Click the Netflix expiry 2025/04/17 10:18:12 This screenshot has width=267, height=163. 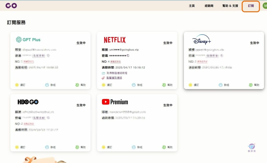click(x=130, y=67)
